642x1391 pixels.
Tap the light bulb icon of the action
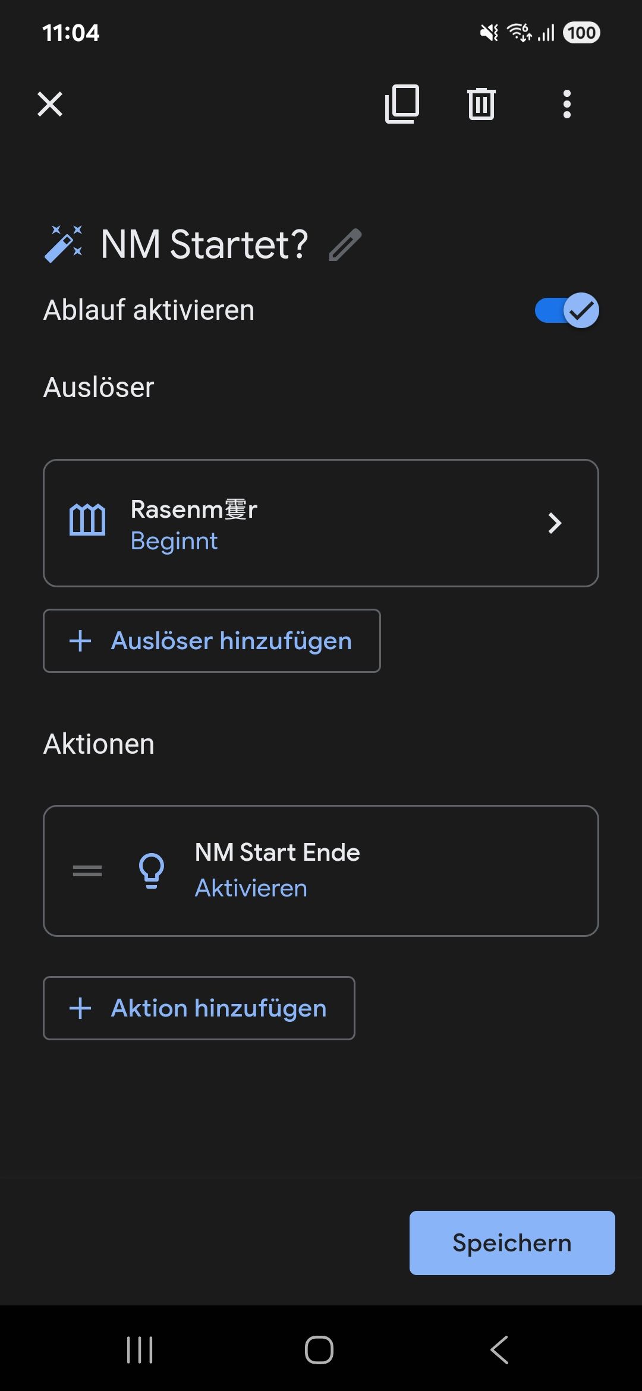point(151,871)
